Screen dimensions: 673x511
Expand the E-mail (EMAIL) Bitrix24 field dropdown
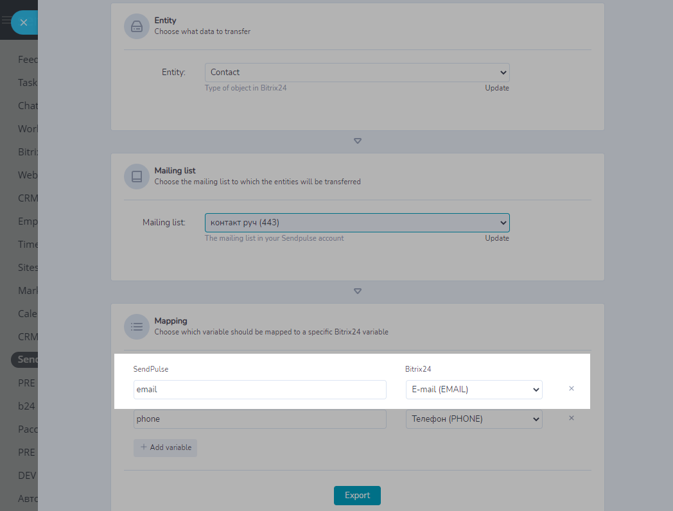tap(474, 390)
